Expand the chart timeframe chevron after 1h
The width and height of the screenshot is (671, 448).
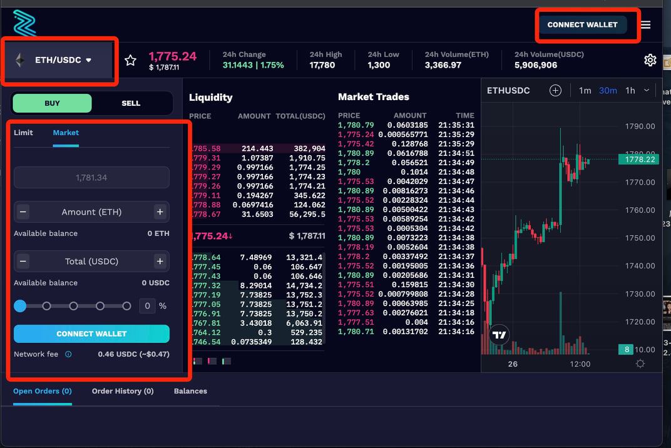pyautogui.click(x=647, y=90)
